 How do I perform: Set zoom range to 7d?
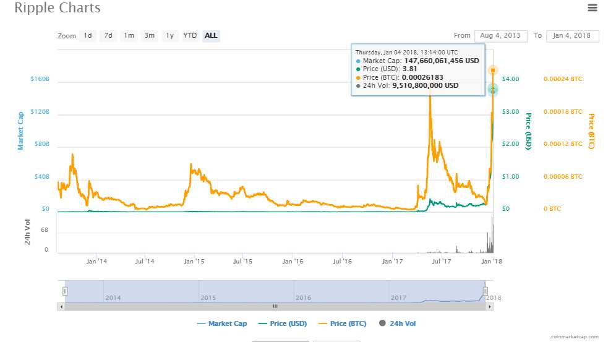(x=108, y=36)
